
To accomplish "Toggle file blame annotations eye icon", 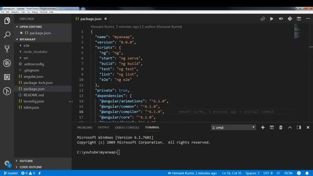I will click(x=281, y=19).
